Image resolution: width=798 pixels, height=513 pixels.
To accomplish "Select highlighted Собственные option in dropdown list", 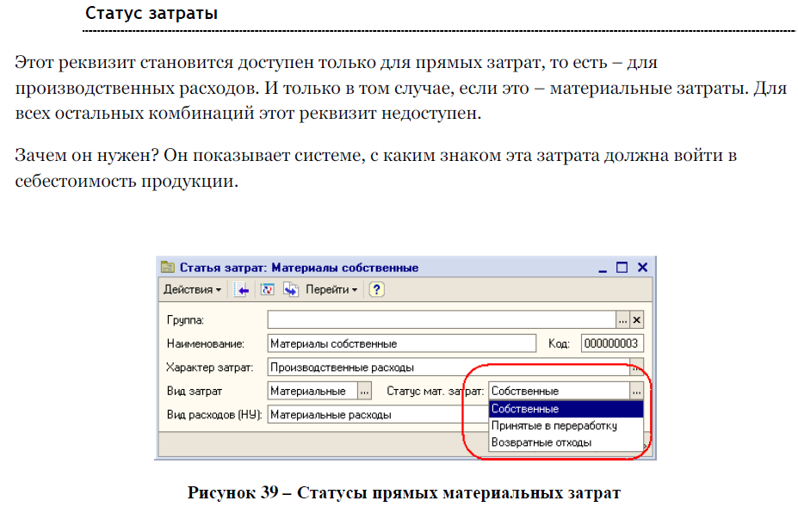I will 566,409.
